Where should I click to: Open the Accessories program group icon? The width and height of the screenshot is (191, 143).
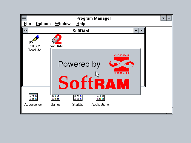pyautogui.click(x=33, y=97)
